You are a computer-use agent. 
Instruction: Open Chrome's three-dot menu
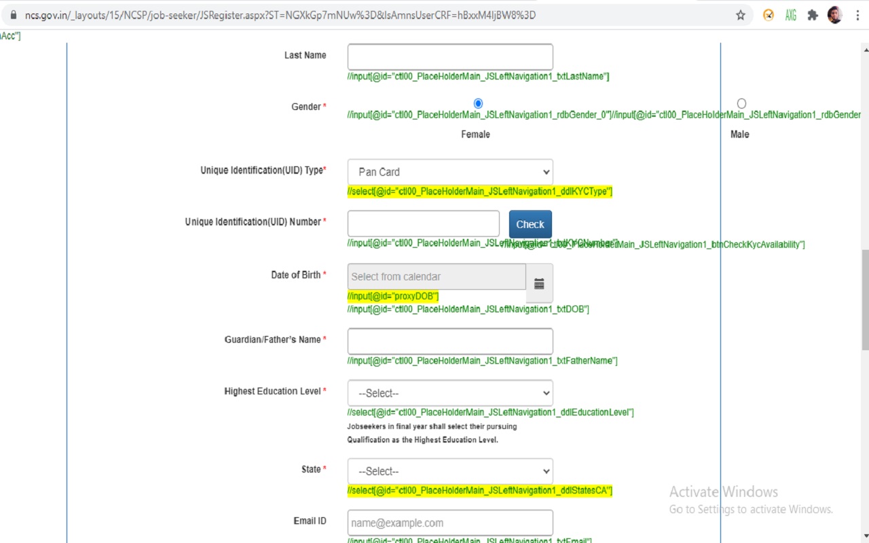(x=858, y=15)
